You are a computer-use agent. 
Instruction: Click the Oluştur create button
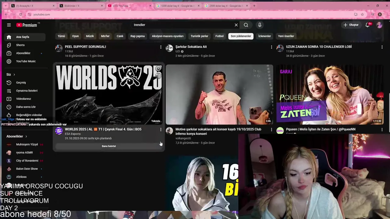point(351,25)
